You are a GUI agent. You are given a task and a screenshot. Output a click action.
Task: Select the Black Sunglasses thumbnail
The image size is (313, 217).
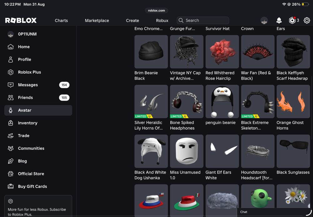[x=293, y=151]
